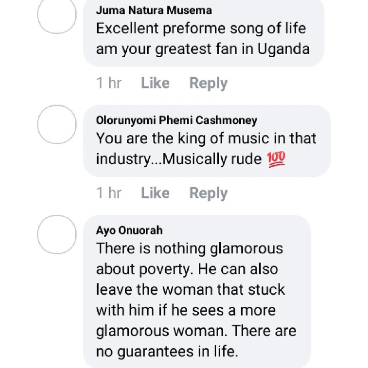Screen dimensions: 368x368
Task: Select the 'nothing glamorous about poverty' comment
Action: (196, 300)
